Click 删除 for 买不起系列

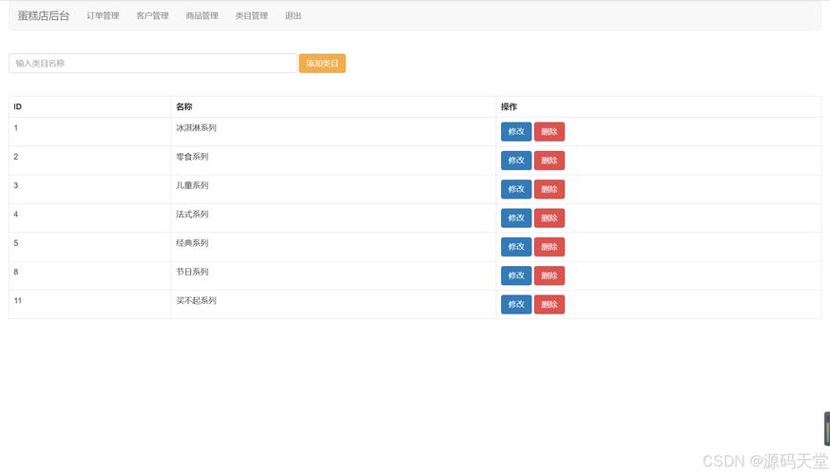pos(550,304)
